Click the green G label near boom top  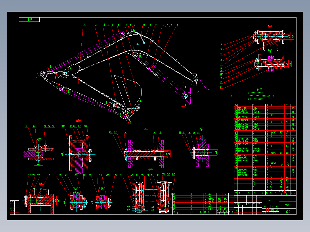pos(119,31)
